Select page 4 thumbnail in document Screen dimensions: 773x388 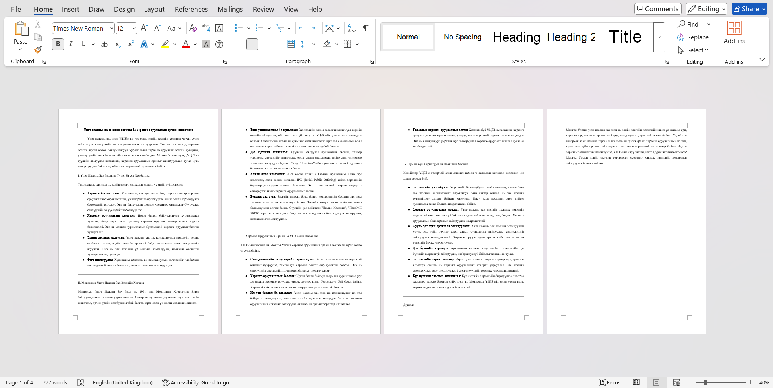click(x=626, y=221)
